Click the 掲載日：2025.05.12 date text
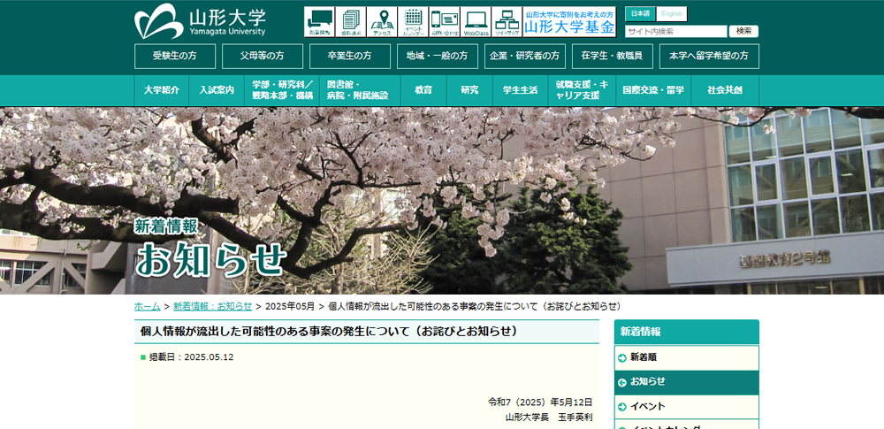This screenshot has width=884, height=429. click(x=191, y=357)
